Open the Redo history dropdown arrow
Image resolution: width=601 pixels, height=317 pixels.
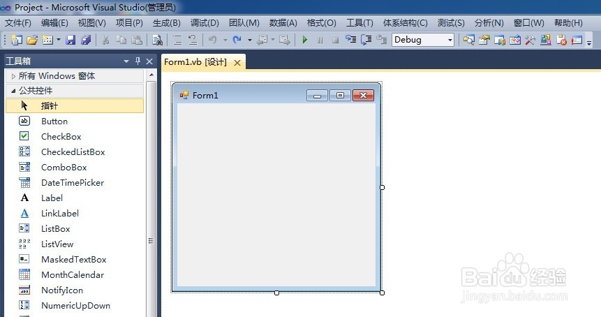pos(249,40)
